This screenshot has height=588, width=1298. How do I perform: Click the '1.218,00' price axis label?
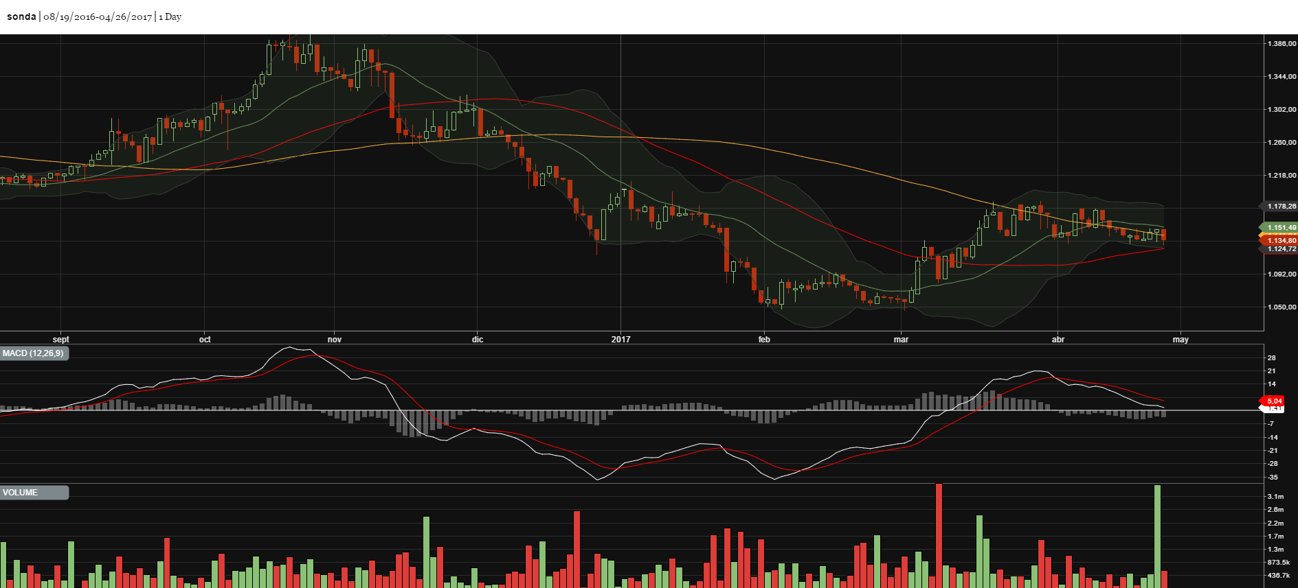point(1282,176)
